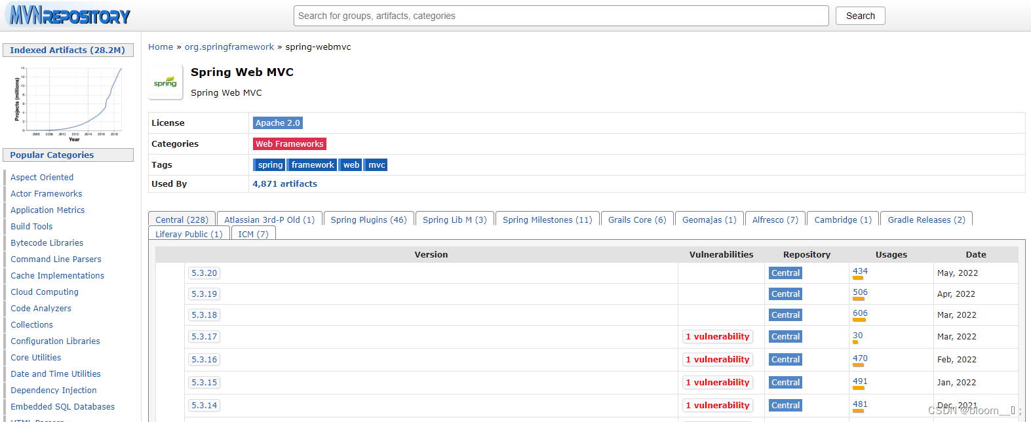This screenshot has width=1031, height=422.
Task: Open usages count 30
Action: [x=857, y=336]
